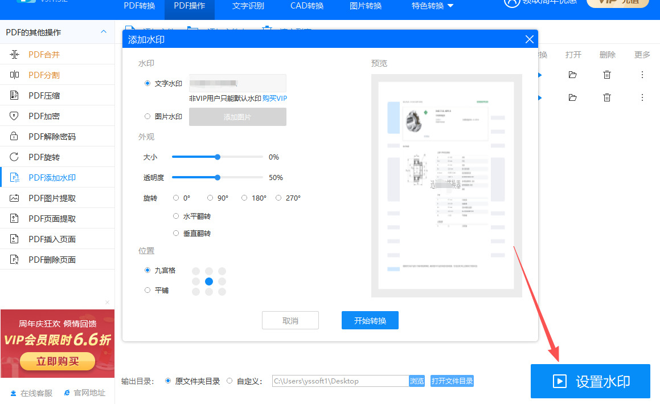
Task: Select 九宫格 position option
Action: (147, 270)
